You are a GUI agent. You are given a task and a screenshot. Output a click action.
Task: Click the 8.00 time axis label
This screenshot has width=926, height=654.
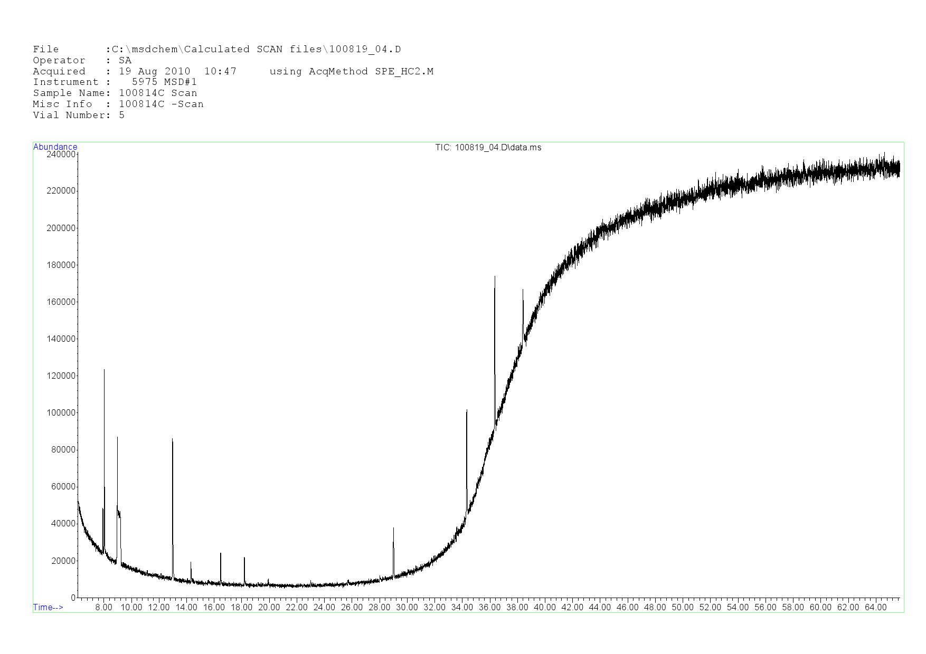[x=103, y=607]
